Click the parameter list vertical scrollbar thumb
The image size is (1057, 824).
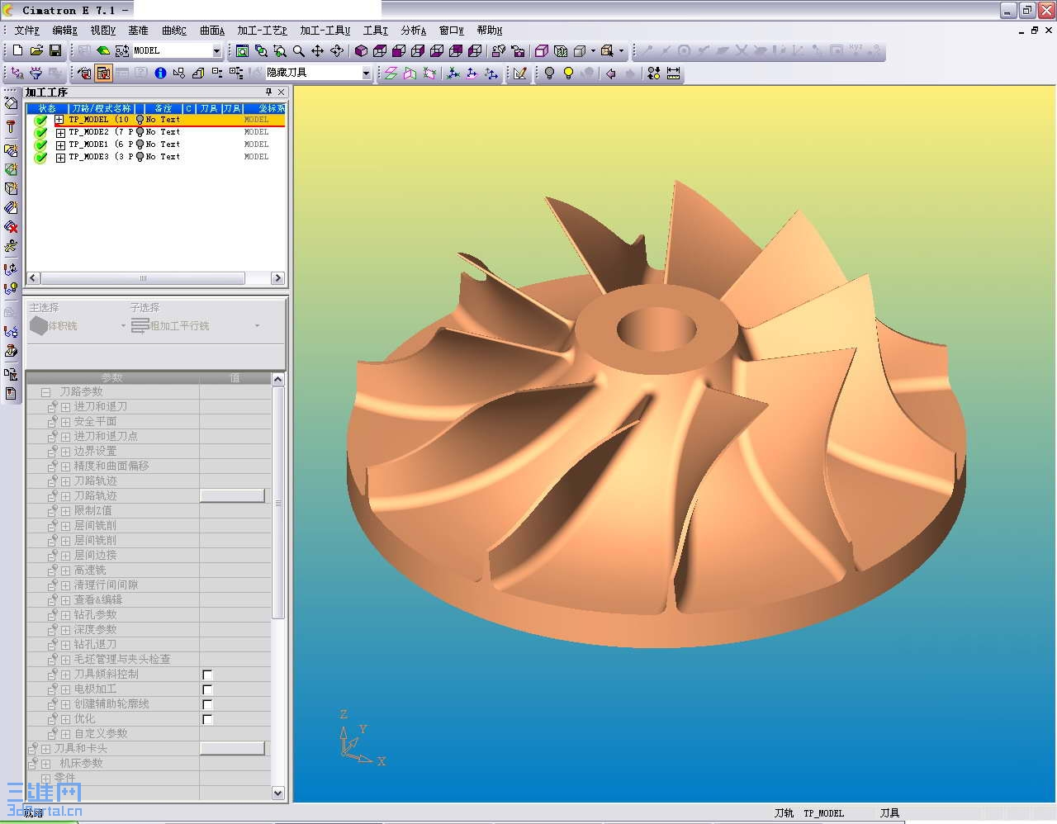[278, 503]
